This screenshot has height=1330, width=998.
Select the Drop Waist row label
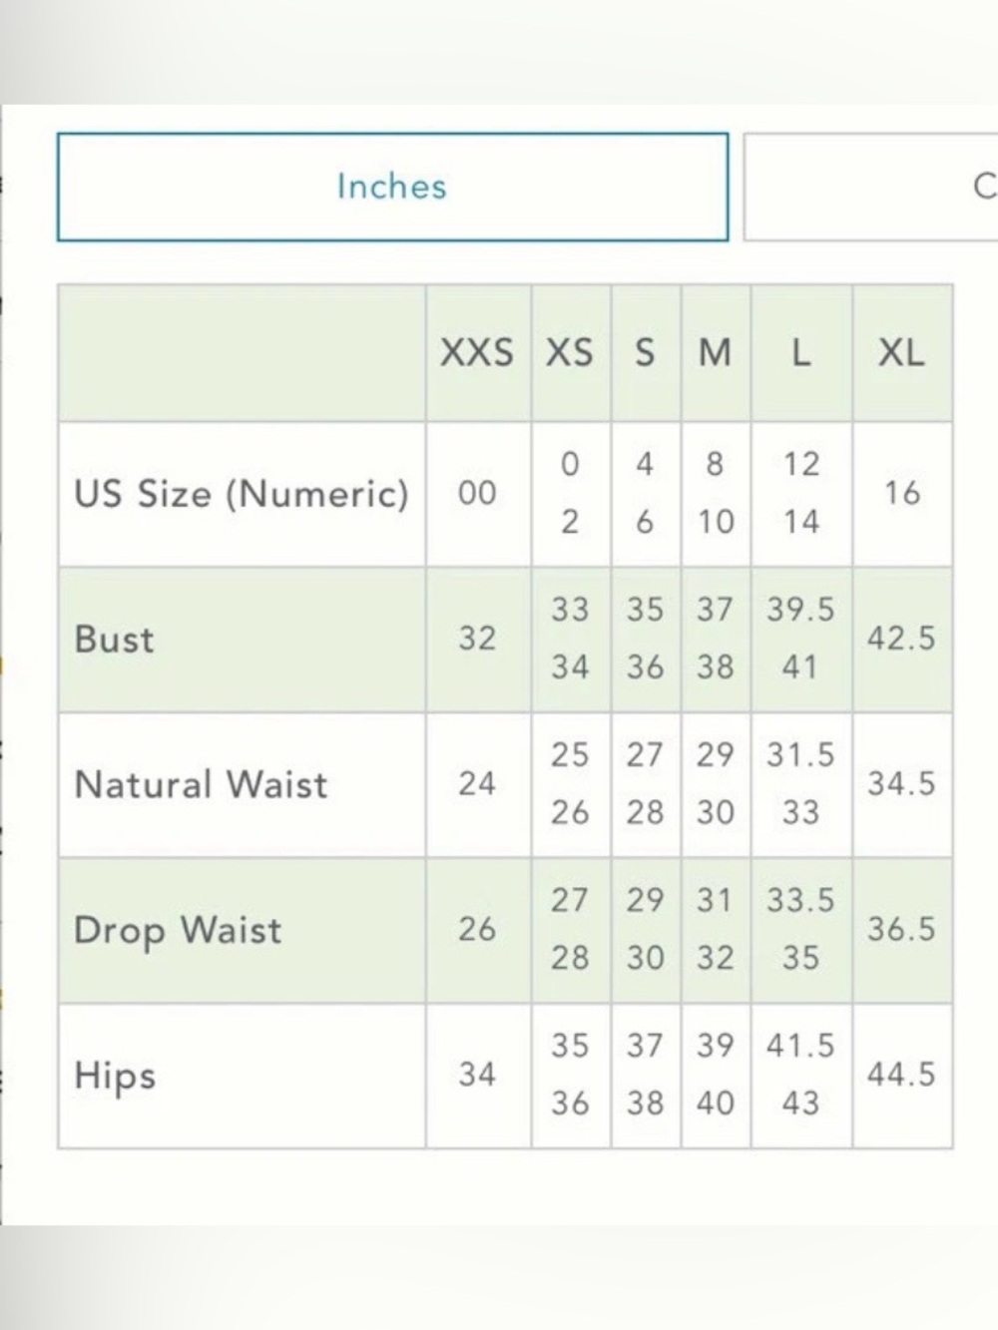(x=178, y=930)
